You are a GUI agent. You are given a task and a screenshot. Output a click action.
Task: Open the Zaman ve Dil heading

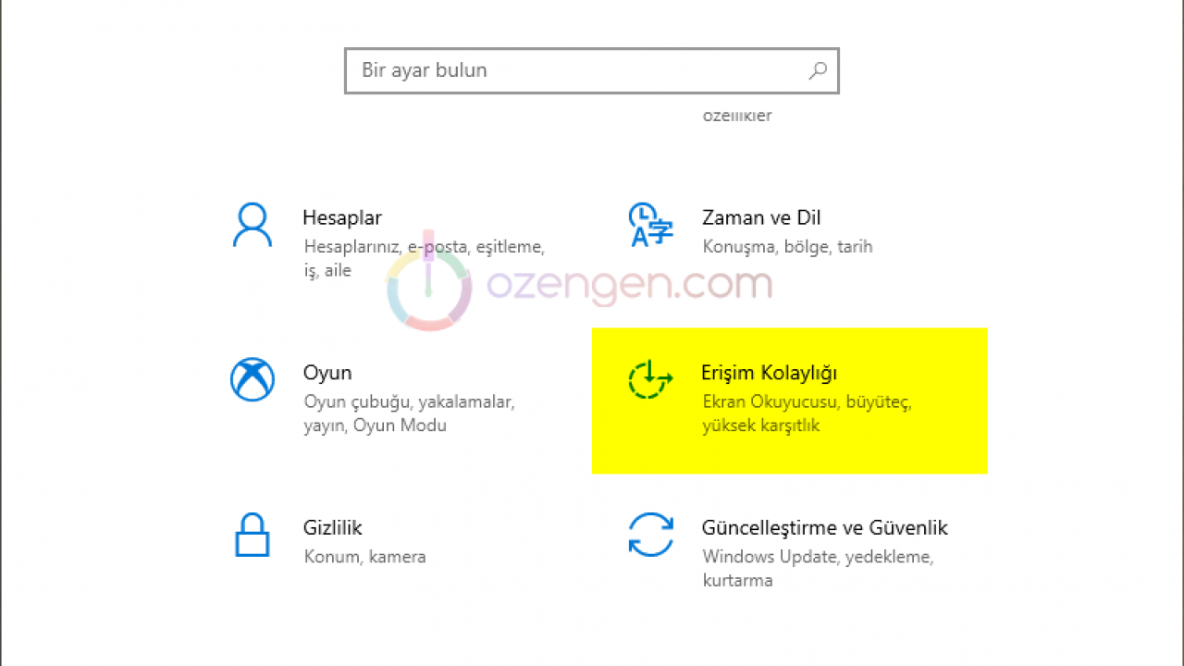click(761, 218)
